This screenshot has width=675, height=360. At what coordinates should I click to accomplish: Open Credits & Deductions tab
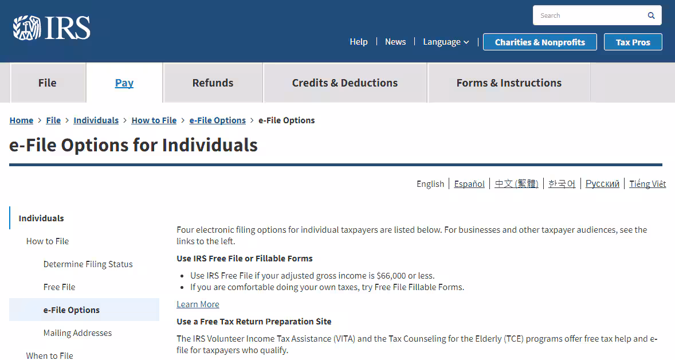pos(345,83)
